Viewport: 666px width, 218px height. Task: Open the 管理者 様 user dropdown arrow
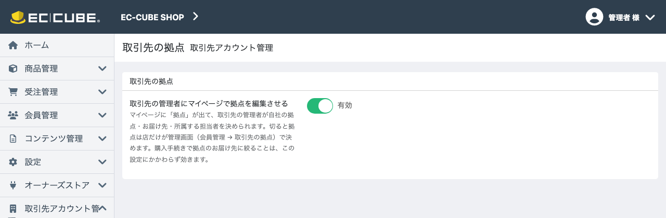coord(650,17)
